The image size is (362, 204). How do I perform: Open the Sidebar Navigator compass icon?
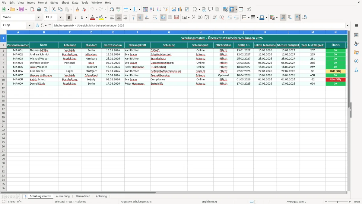pos(356,61)
